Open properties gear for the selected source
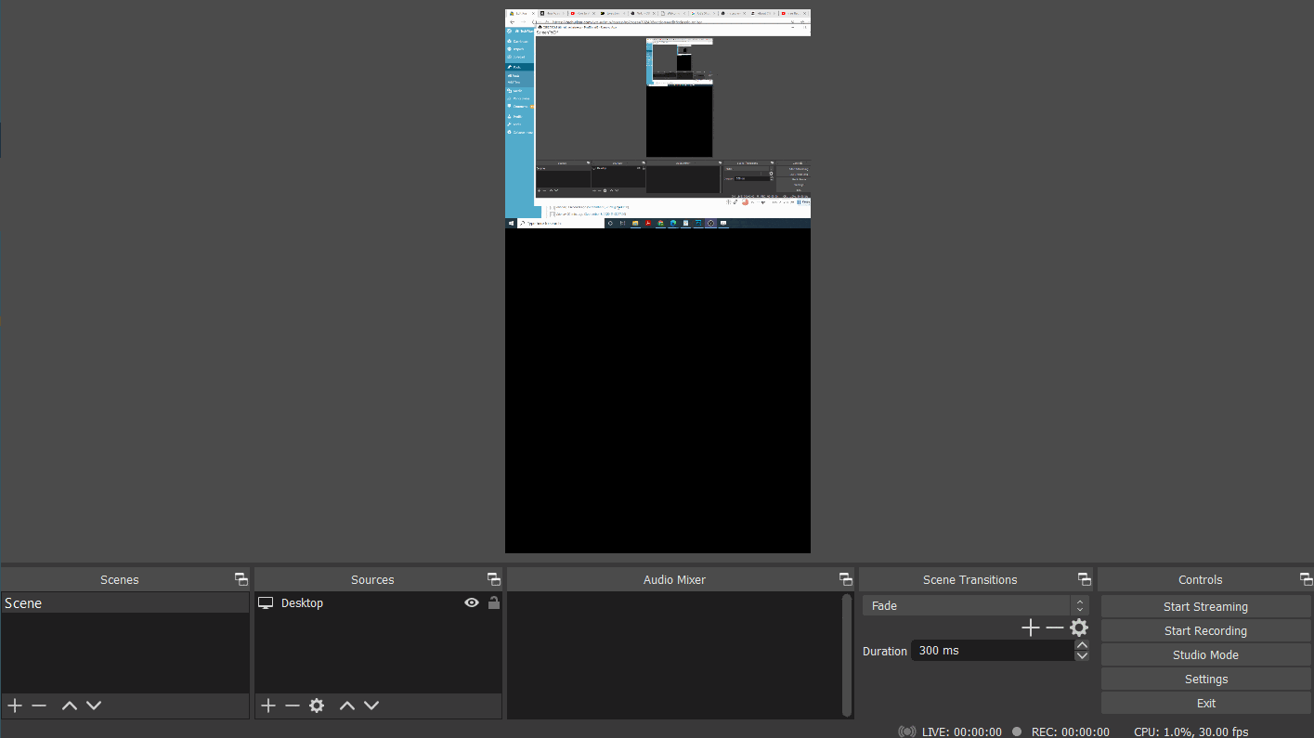This screenshot has height=738, width=1314. pyautogui.click(x=317, y=706)
